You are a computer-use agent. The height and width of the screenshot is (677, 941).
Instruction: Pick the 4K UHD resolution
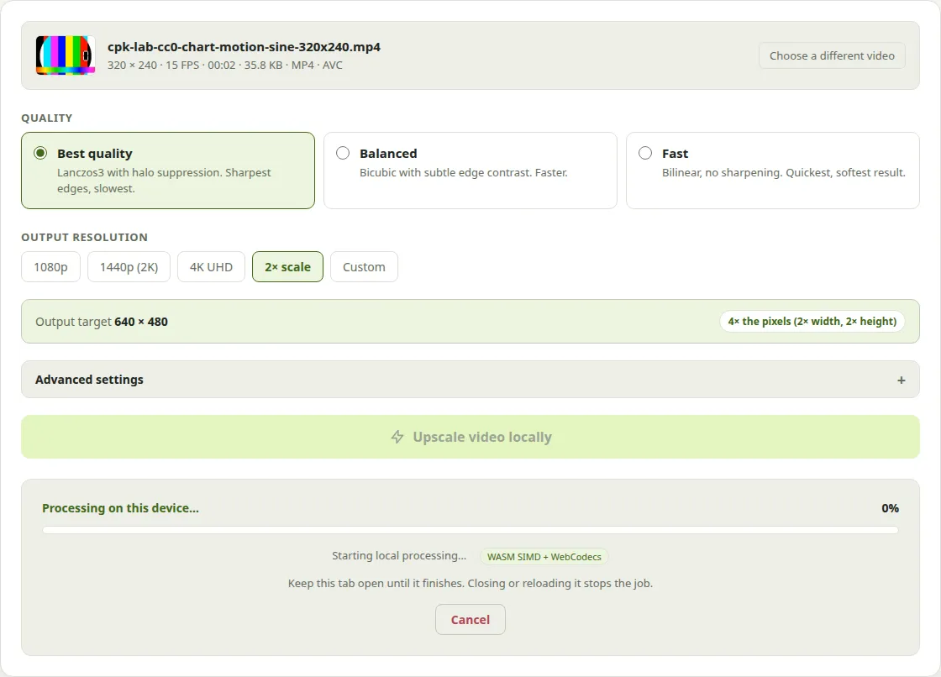211,267
